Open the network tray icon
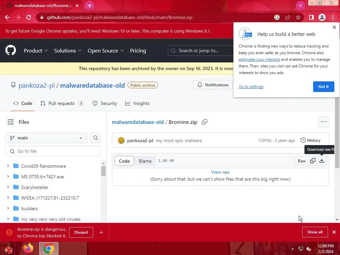Image resolution: width=340 pixels, height=255 pixels. pos(301,249)
